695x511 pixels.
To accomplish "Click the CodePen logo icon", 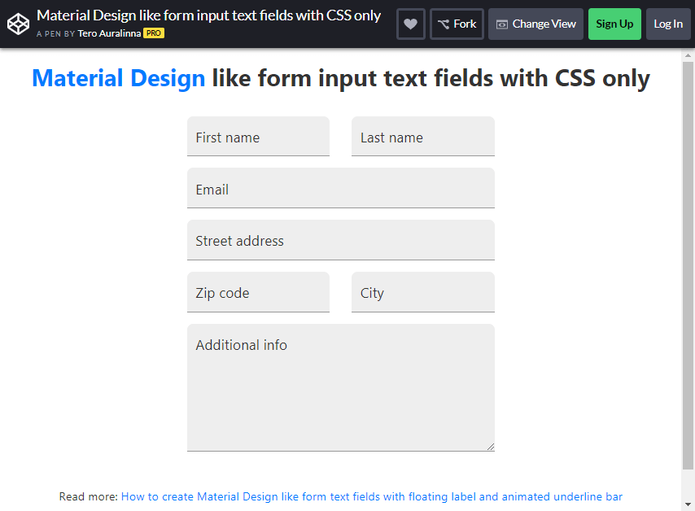I will coord(18,24).
